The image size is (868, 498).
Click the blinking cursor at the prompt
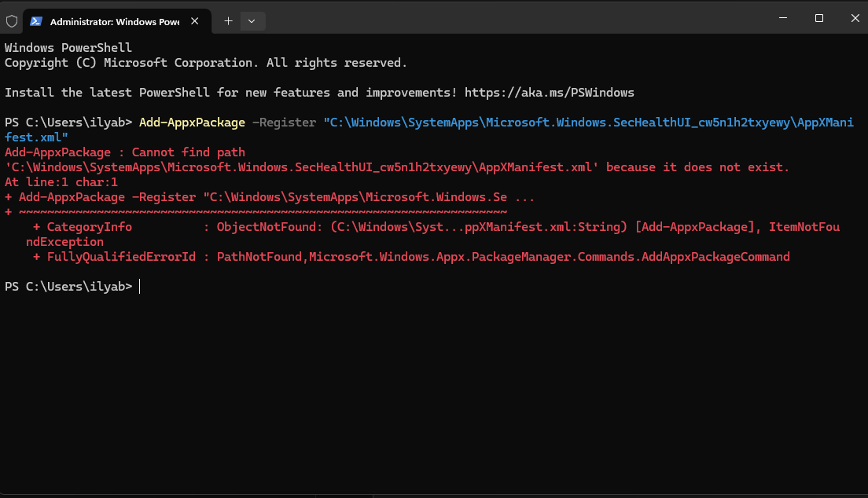click(141, 286)
